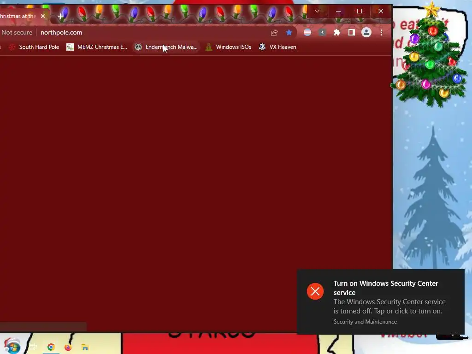This screenshot has height=354, width=472.
Task: Open VX Heaven bookmark
Action: tap(277, 47)
